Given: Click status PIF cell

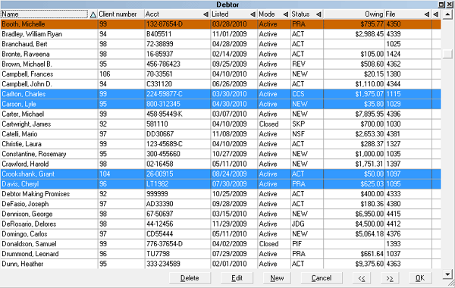Looking at the screenshot, I should (297, 244).
